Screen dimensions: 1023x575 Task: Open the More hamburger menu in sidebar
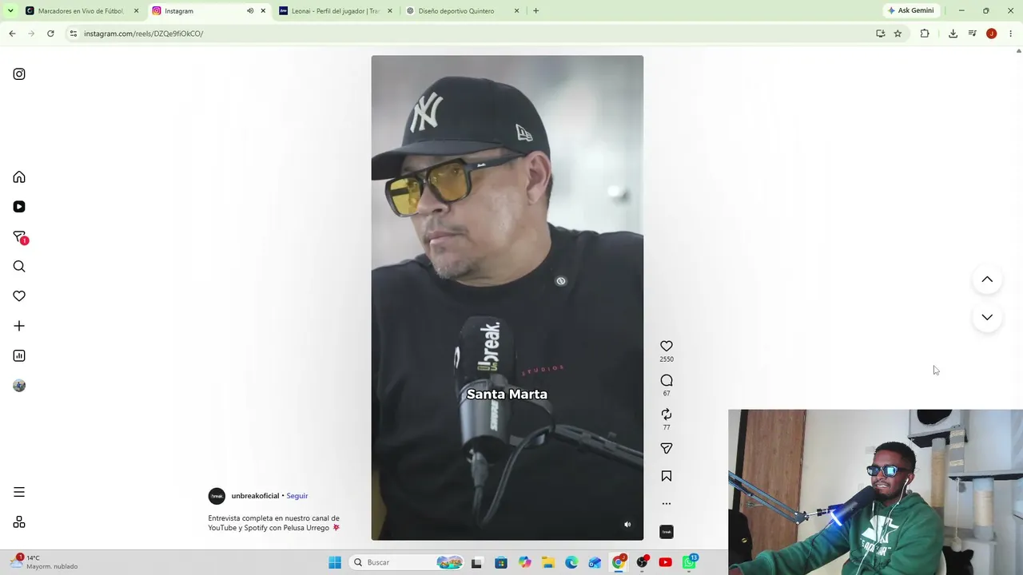19,492
